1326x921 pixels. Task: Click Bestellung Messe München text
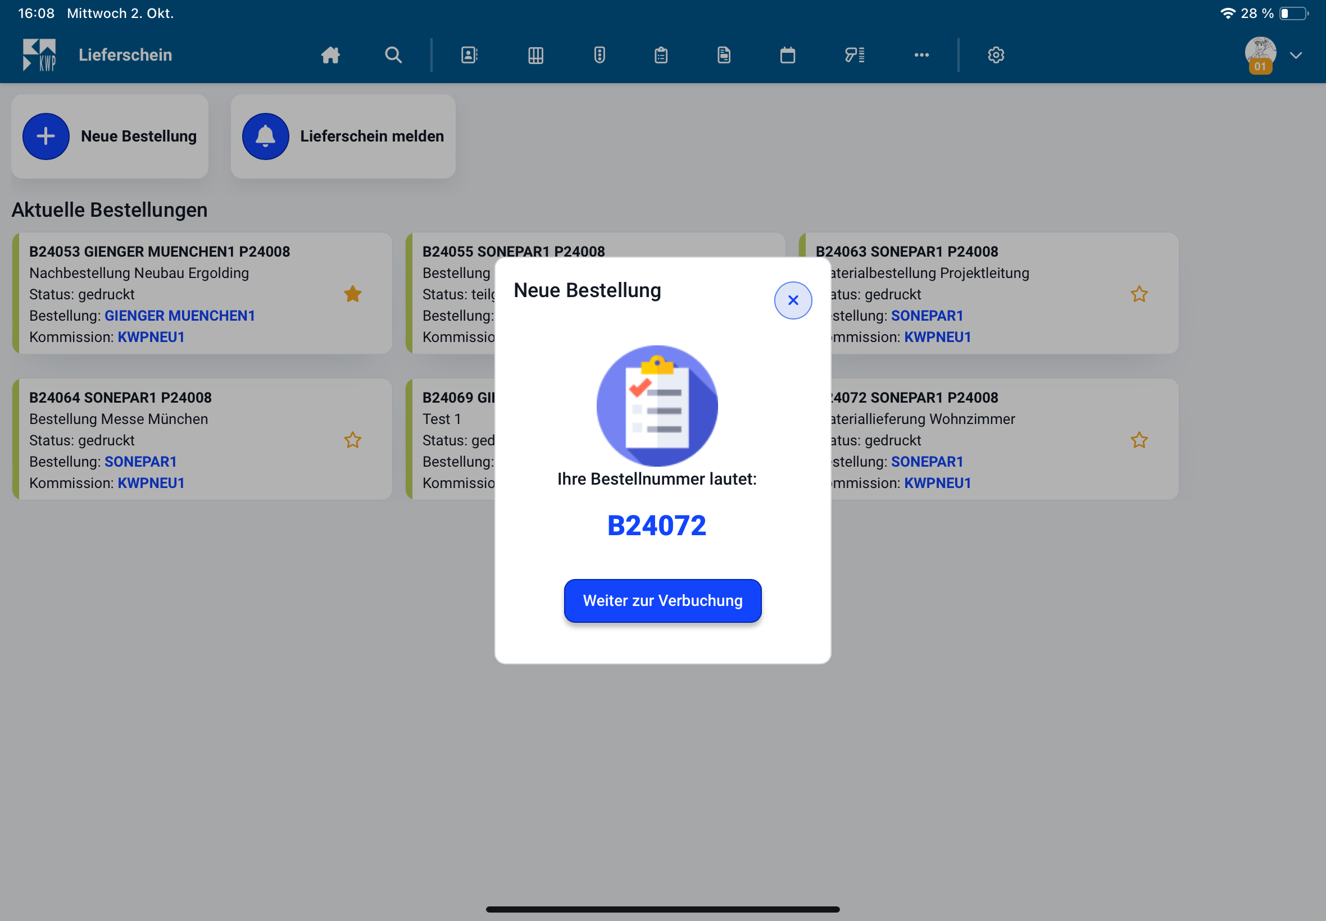[x=119, y=419]
